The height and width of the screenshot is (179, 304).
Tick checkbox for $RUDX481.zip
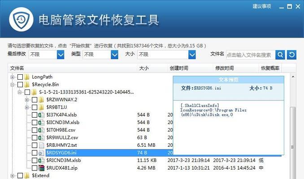[x=35, y=168]
